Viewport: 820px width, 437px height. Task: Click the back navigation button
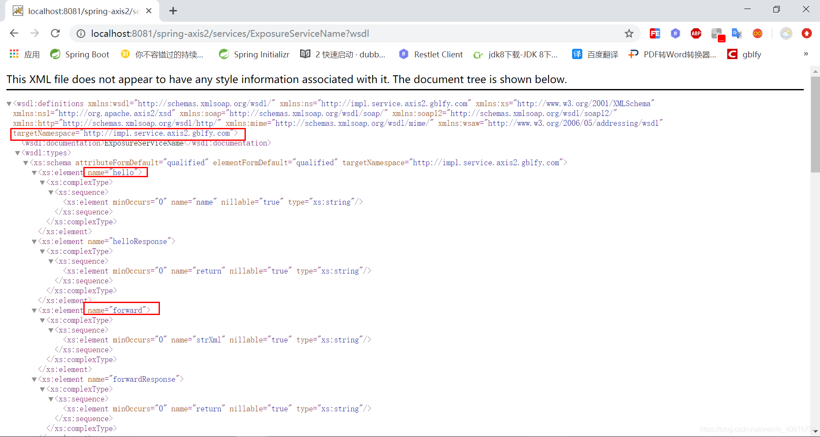click(14, 33)
